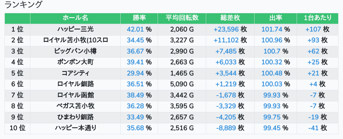The image size is (343, 139).
Task: Click the ひまわり釧路 hall name
Action: click(75, 117)
